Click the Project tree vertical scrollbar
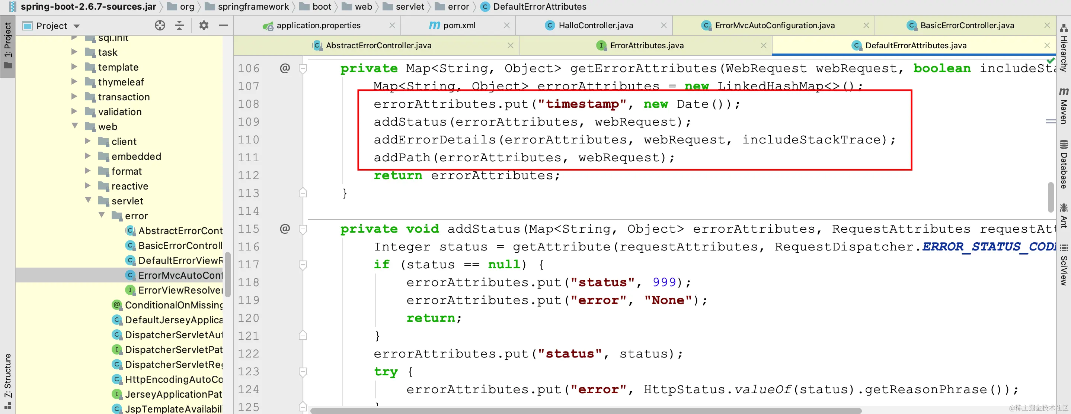This screenshot has height=414, width=1071. click(227, 275)
